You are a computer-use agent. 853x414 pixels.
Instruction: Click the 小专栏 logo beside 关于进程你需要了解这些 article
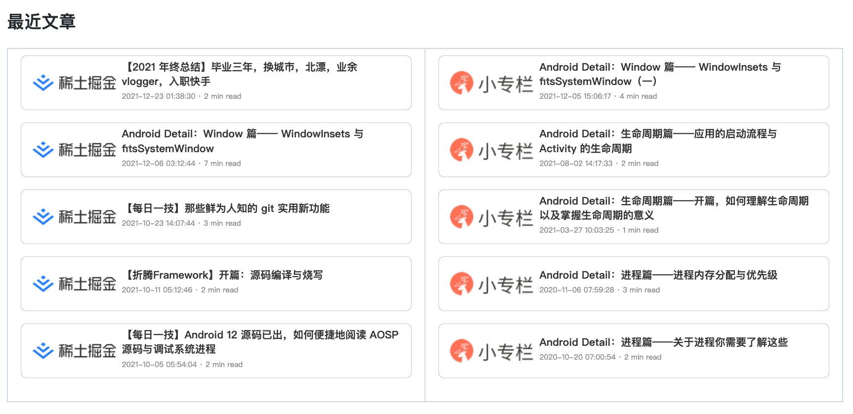pyautogui.click(x=491, y=351)
